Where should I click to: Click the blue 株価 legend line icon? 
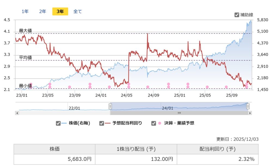pos(64,123)
